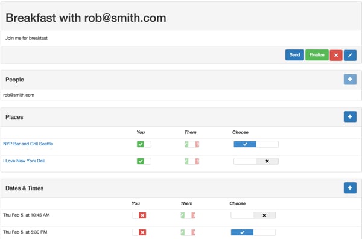This screenshot has width=362, height=239.
Task: Click the Thu Feb 5, at 5:30 PM text
Action: (x=25, y=232)
